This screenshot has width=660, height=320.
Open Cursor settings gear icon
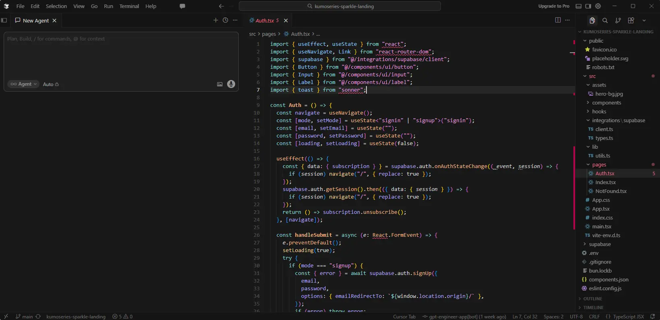click(598, 6)
